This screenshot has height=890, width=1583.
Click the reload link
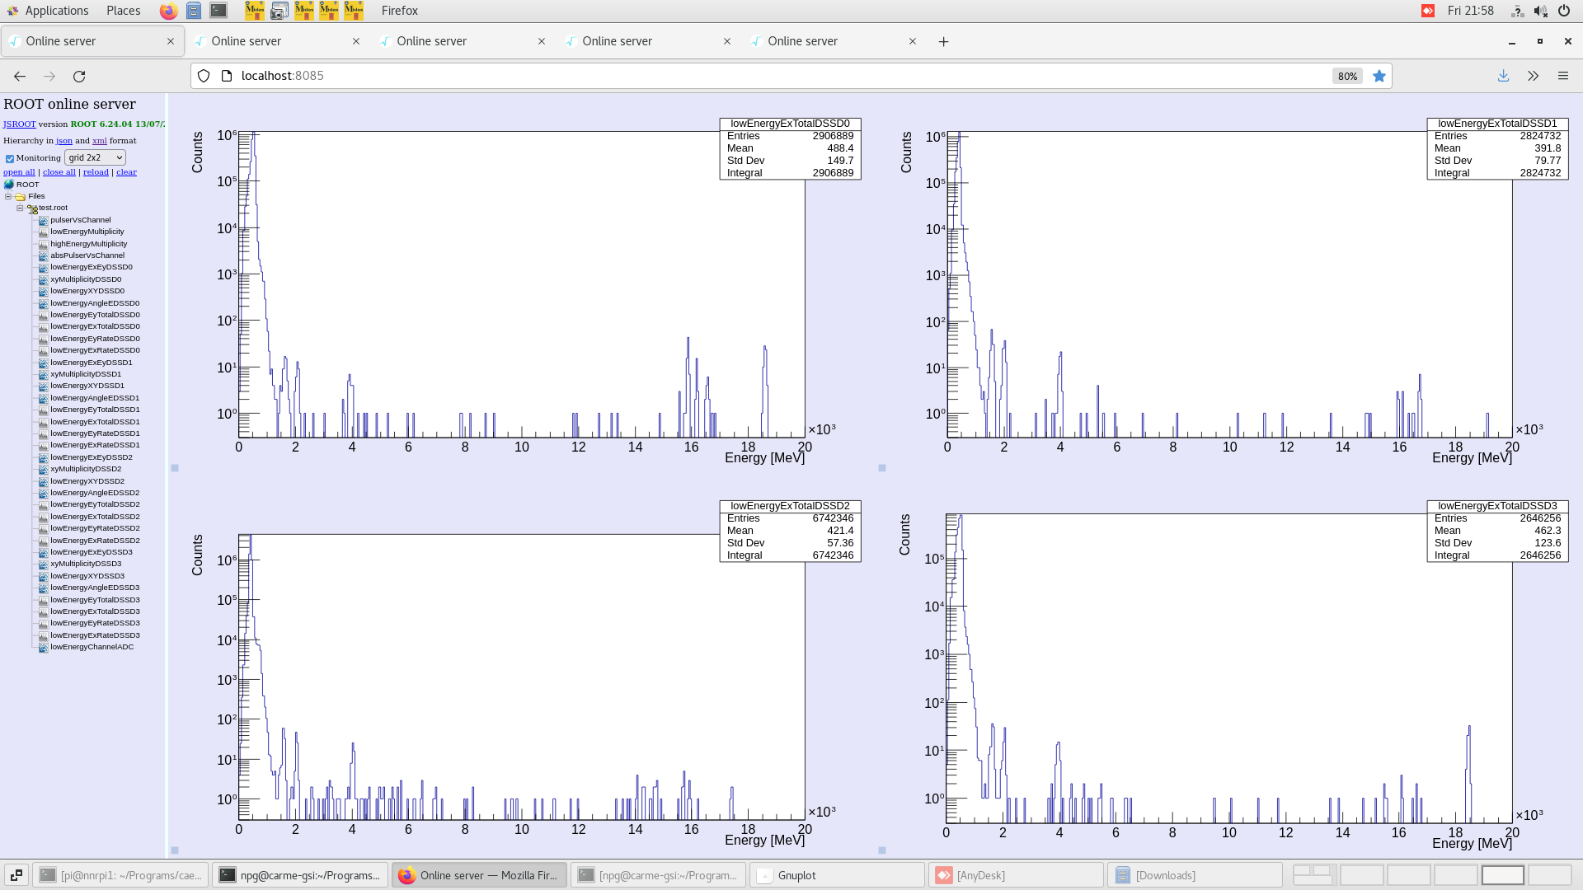point(96,171)
